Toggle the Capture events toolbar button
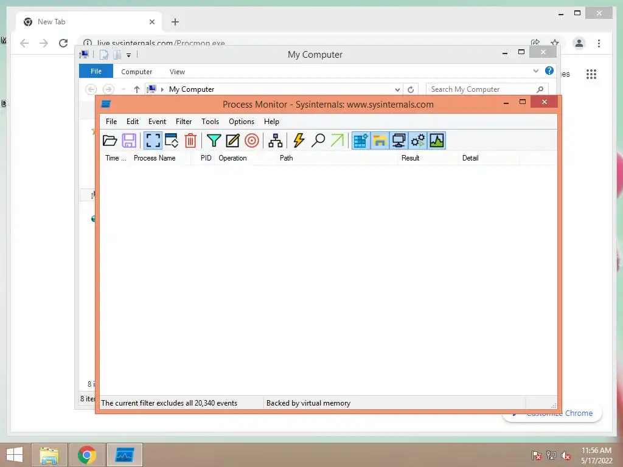Screen dimensions: 623x467 tap(153, 140)
